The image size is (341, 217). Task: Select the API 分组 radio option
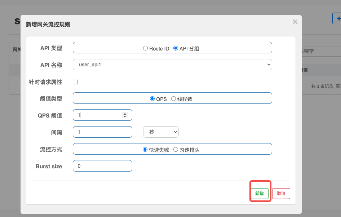(176, 48)
